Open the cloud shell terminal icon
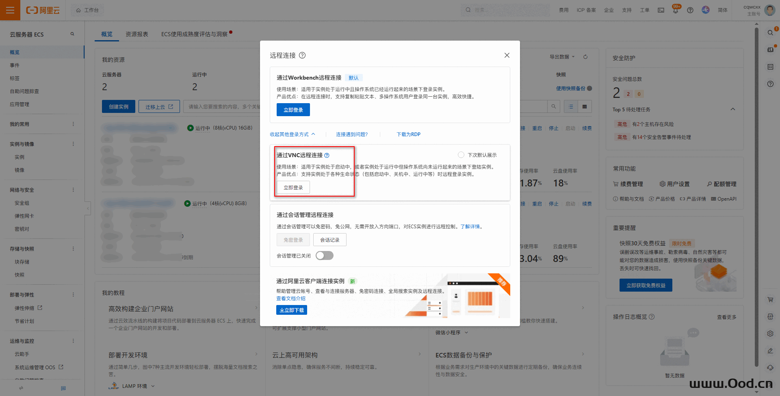Viewport: 780px width, 396px height. click(661, 10)
